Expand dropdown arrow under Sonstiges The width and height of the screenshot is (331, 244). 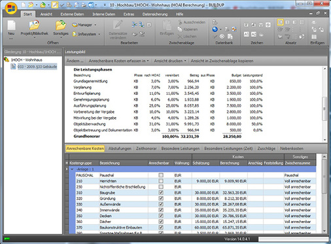pyautogui.click(x=61, y=38)
